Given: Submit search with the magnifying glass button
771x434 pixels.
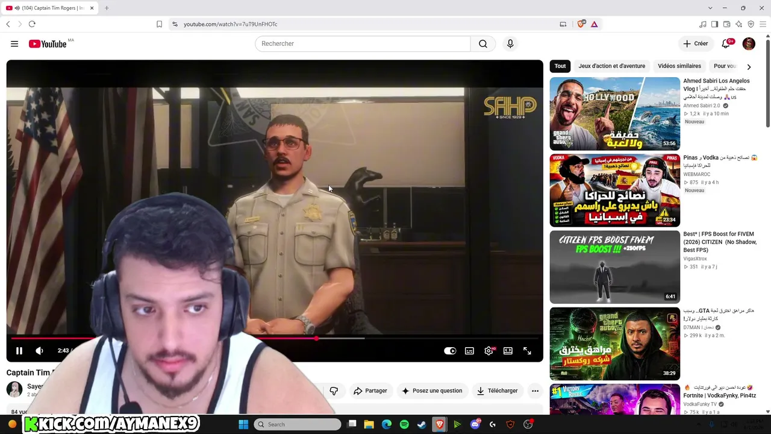Looking at the screenshot, I should coord(483,43).
